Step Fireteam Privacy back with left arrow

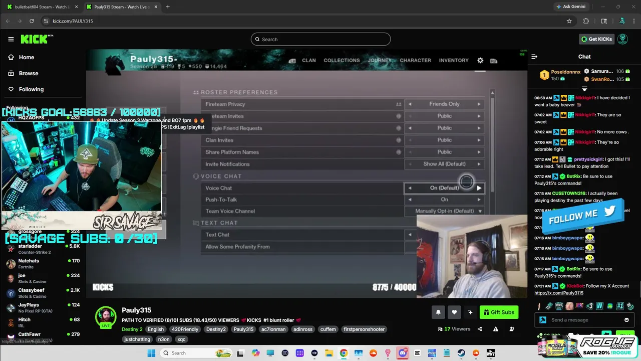point(410,104)
